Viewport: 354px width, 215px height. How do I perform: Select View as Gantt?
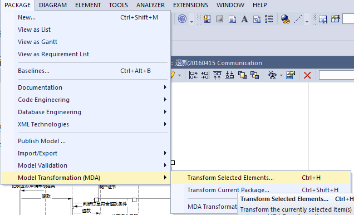[x=37, y=42]
